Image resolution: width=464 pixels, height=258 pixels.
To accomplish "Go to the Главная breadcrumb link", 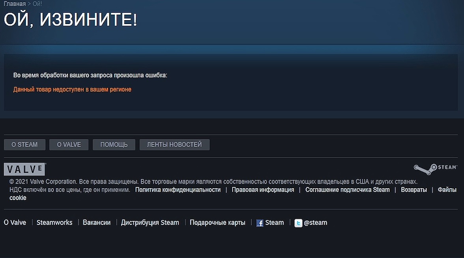I will click(15, 4).
